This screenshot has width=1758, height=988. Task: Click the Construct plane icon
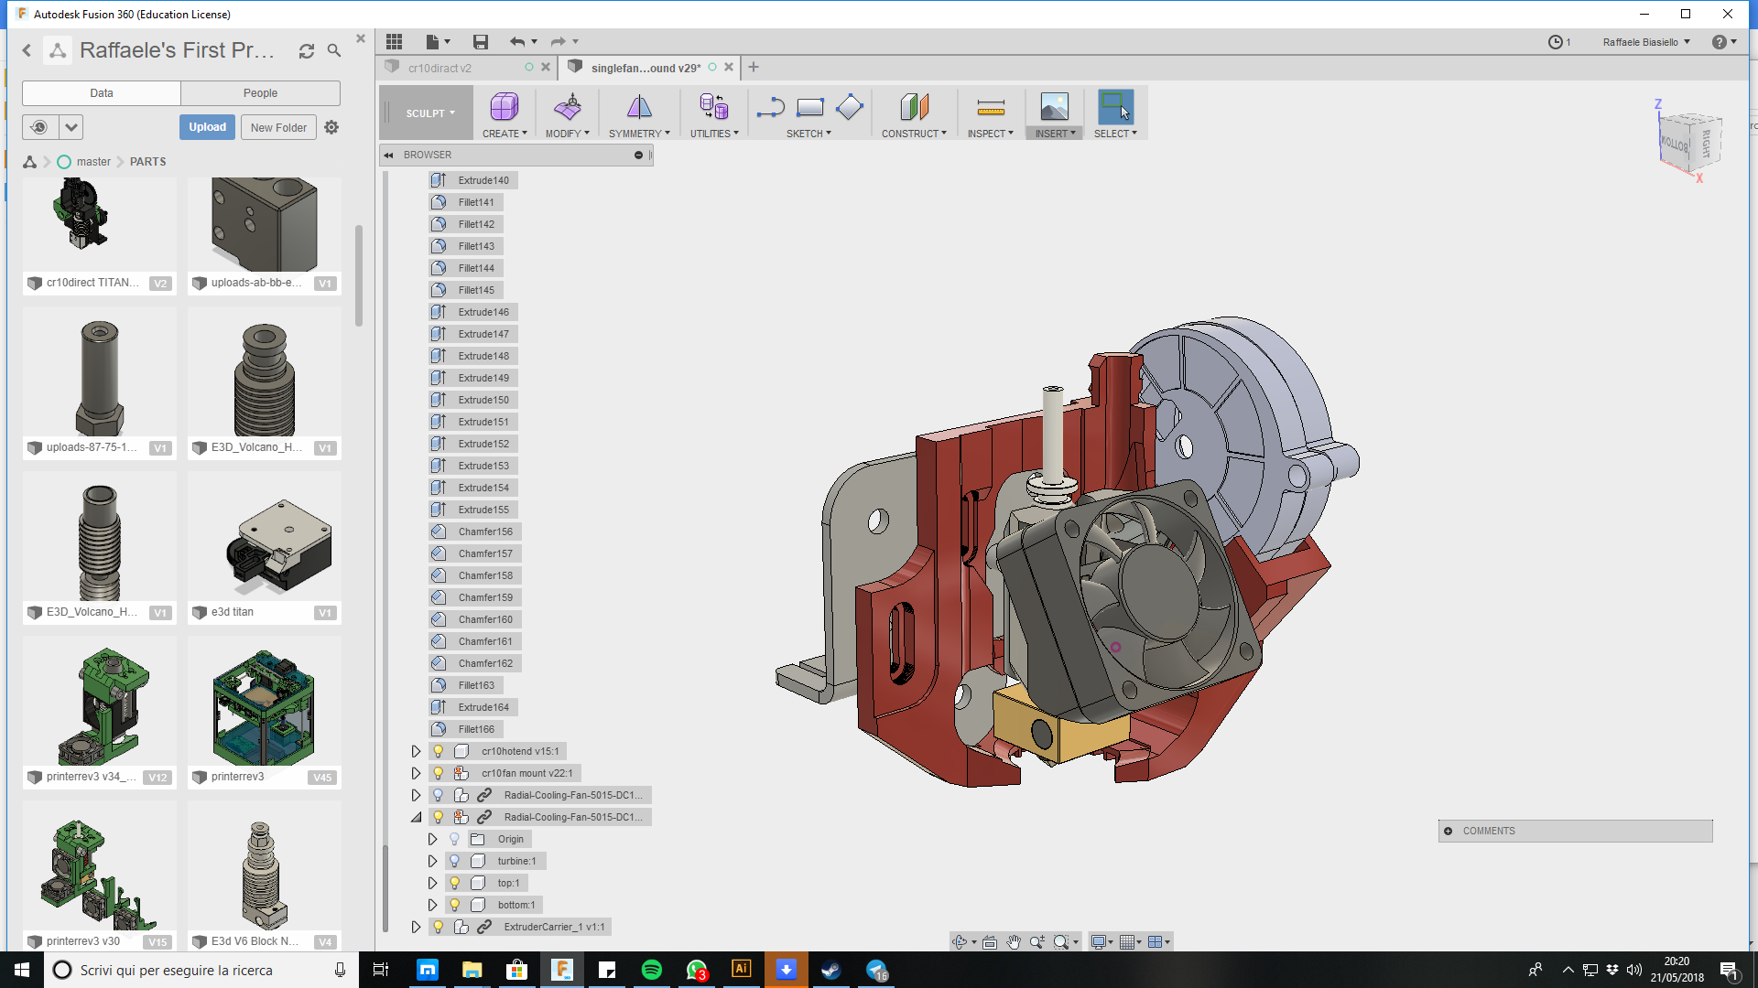(x=914, y=107)
